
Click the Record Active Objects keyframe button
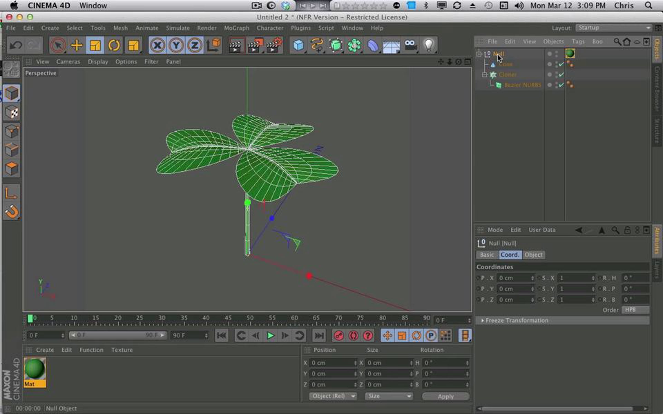pyautogui.click(x=339, y=336)
